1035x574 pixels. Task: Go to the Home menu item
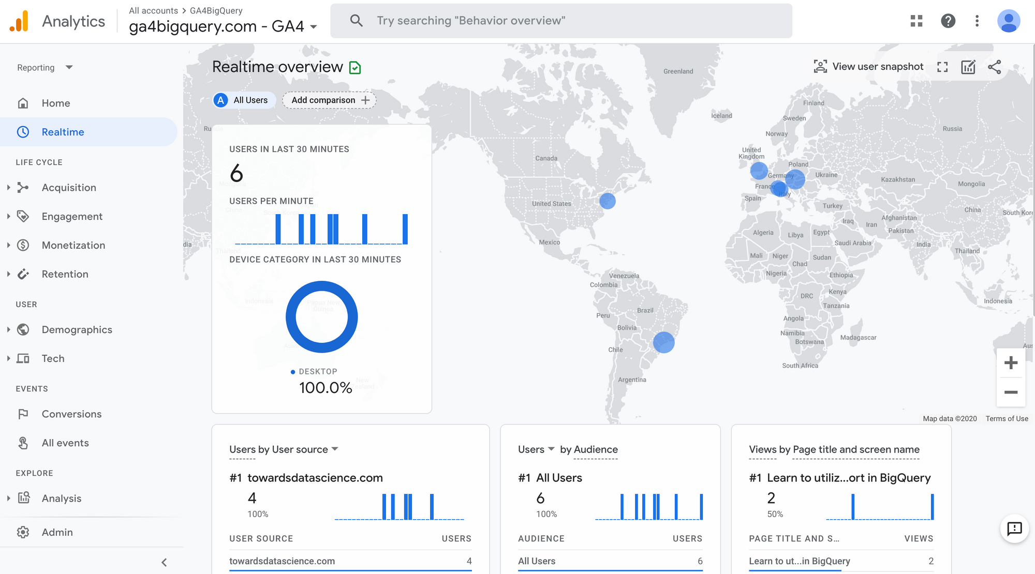pos(56,103)
